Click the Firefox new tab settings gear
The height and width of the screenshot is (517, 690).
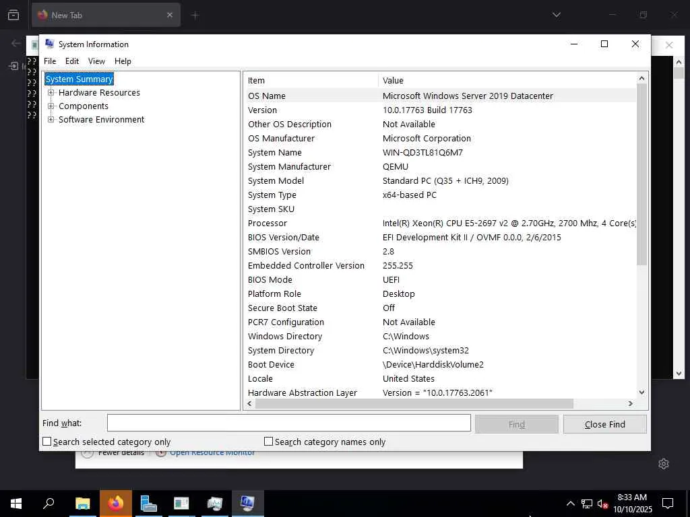[664, 464]
